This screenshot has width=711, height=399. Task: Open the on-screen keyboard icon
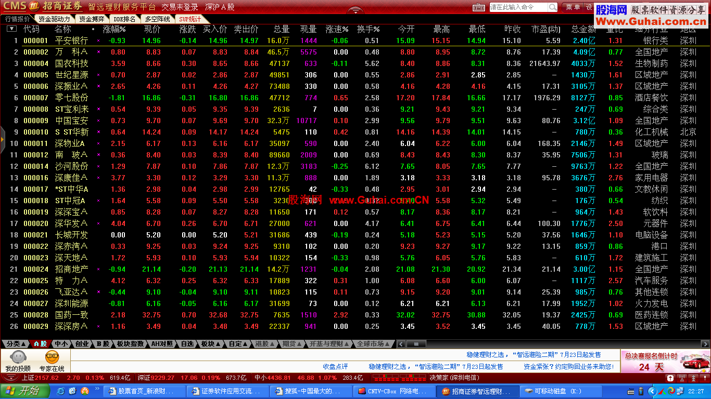tap(479, 7)
